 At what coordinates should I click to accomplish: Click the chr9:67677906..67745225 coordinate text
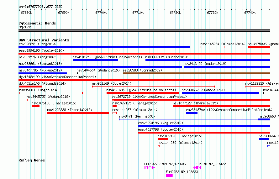click(x=40, y=7)
